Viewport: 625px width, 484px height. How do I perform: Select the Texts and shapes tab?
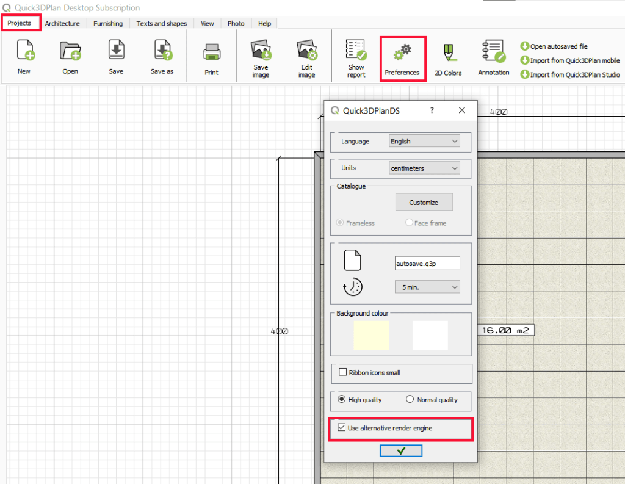(161, 24)
